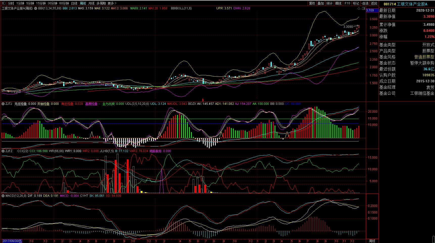Switch to 30分钟 period

click(x=53, y=3)
